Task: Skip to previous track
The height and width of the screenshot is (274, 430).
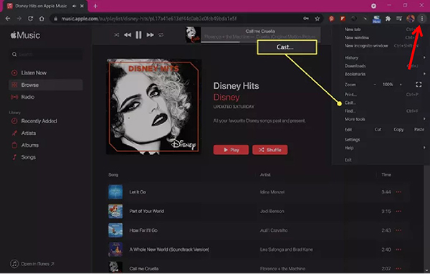Action: click(x=128, y=35)
